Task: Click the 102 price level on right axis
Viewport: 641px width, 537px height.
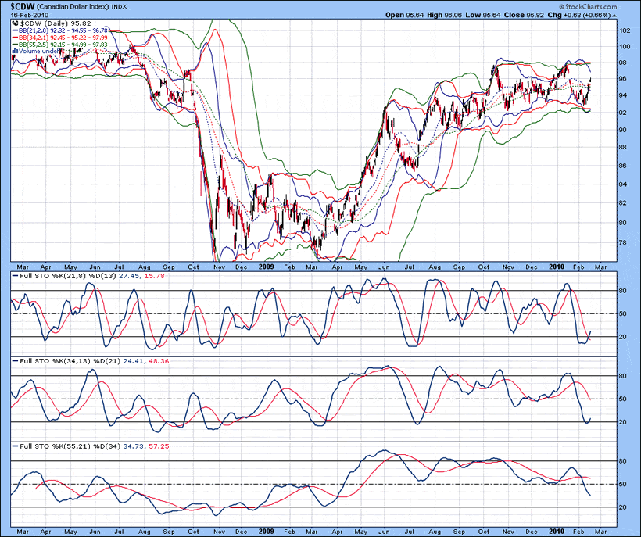Action: (625, 30)
